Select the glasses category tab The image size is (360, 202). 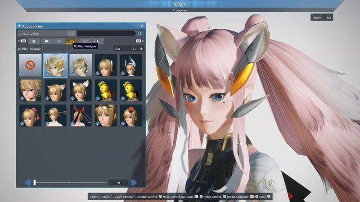point(59,41)
